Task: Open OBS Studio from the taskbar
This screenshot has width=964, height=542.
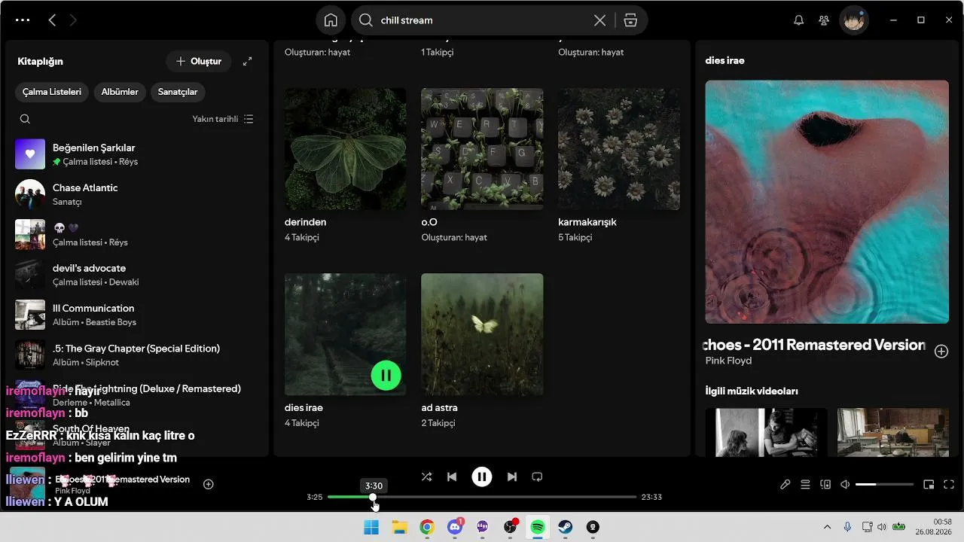Action: click(510, 527)
